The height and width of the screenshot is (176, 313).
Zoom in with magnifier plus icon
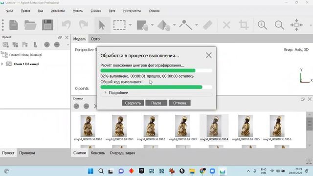tap(262, 25)
